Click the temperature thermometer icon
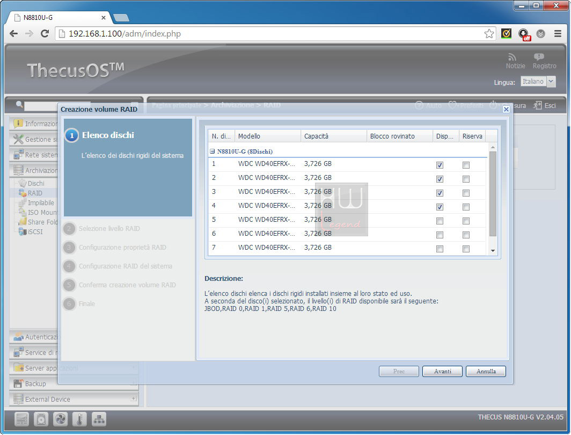Image resolution: width=571 pixels, height=435 pixels. point(79,419)
